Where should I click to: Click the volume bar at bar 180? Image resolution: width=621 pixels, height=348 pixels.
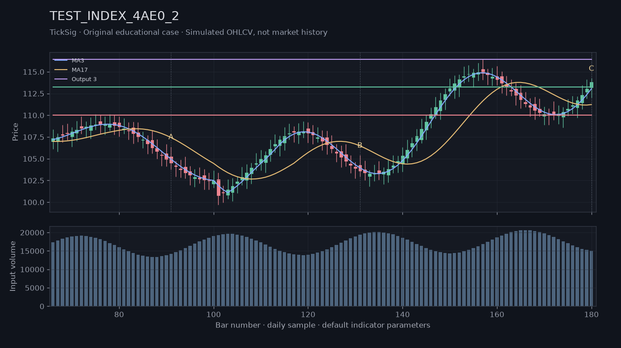click(592, 278)
